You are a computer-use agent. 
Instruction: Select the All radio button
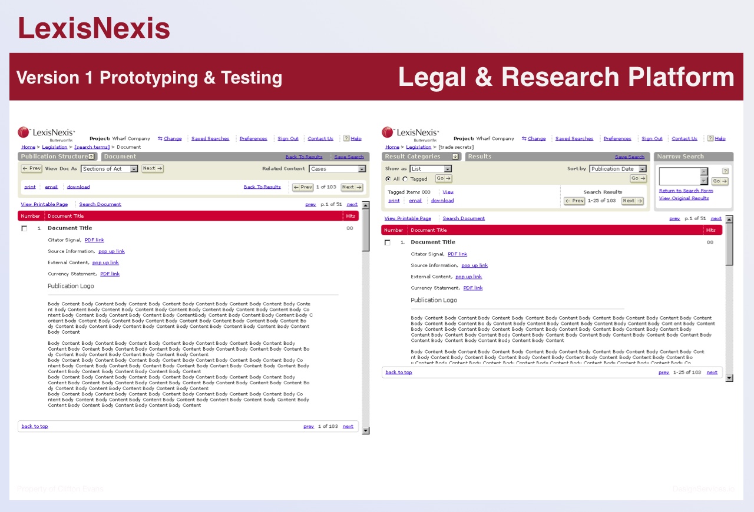pyautogui.click(x=388, y=179)
